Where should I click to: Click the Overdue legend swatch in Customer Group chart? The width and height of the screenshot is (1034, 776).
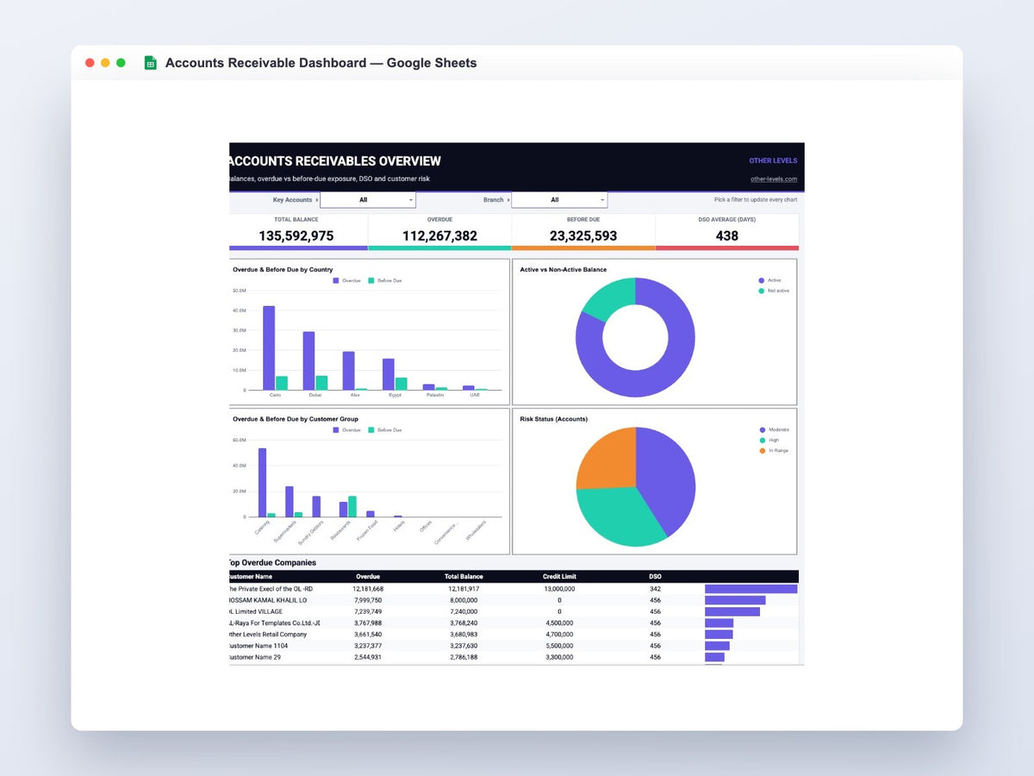pos(336,430)
